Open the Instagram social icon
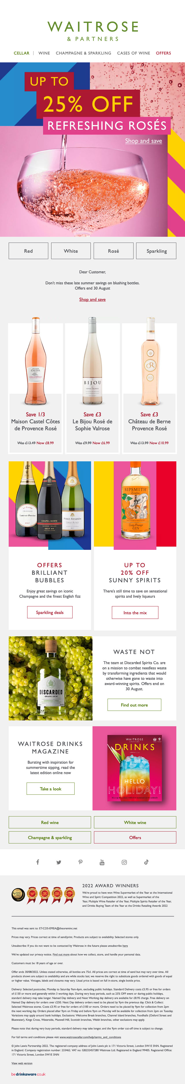185x1084 pixels. click(124, 862)
